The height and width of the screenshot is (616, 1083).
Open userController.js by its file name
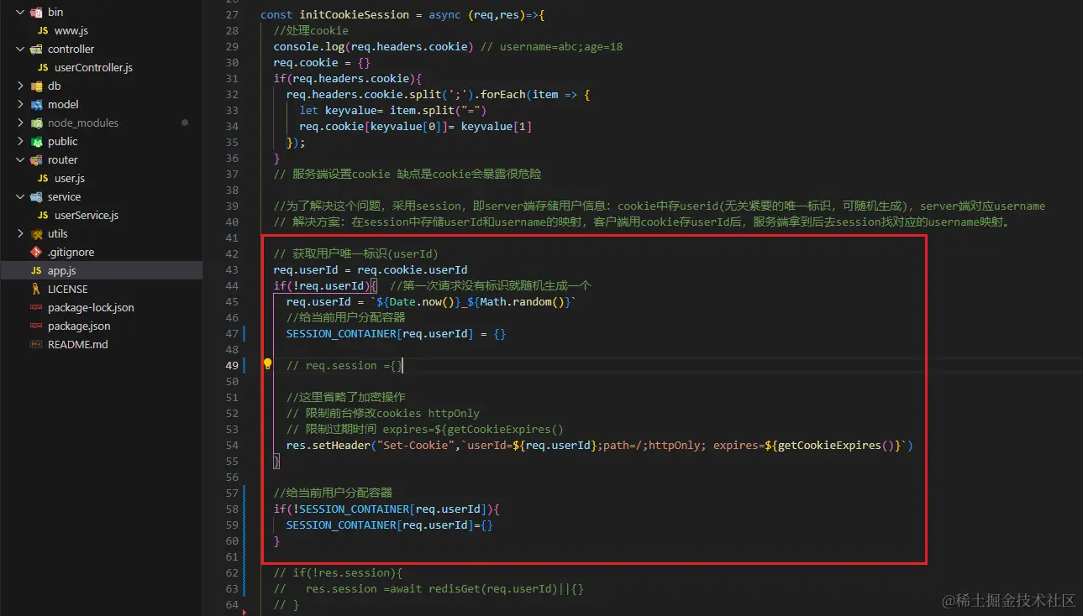[x=93, y=68]
